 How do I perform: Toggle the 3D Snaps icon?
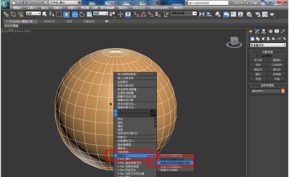point(137,14)
